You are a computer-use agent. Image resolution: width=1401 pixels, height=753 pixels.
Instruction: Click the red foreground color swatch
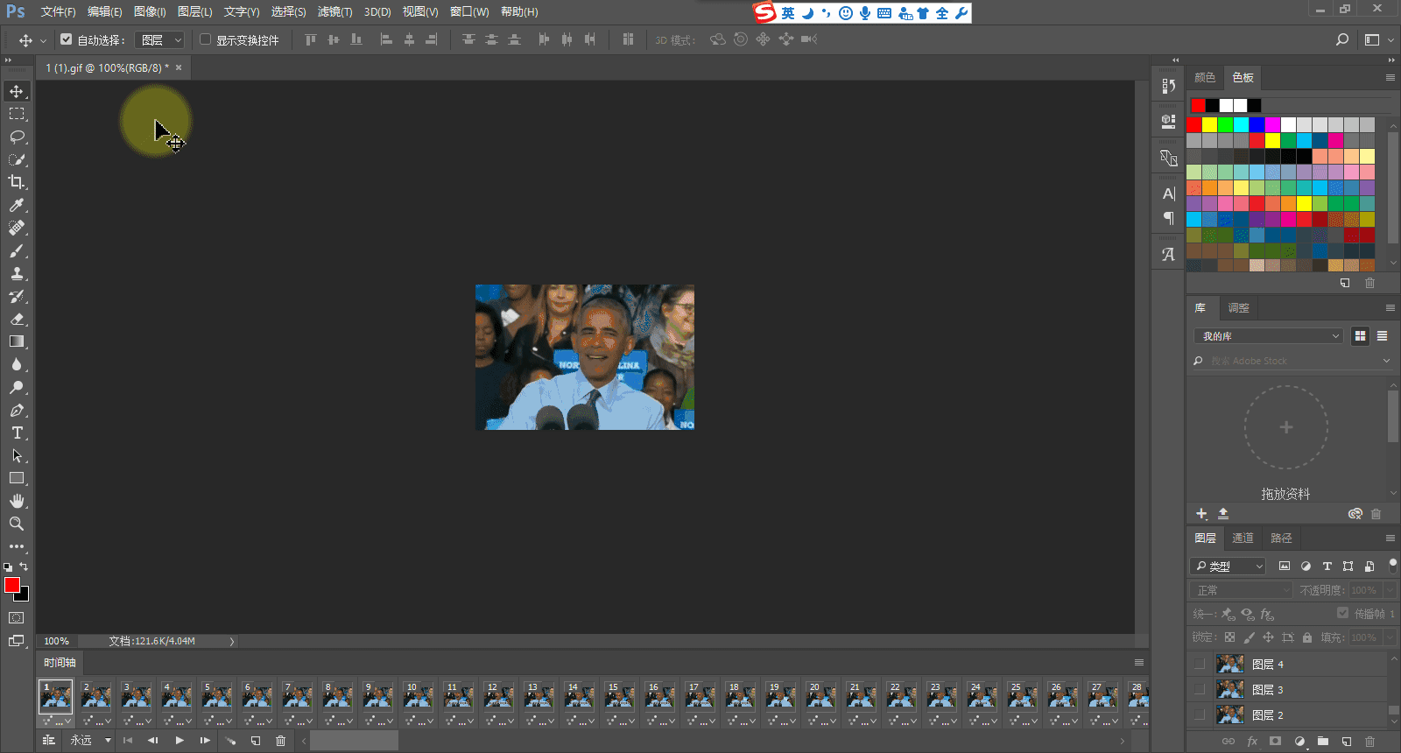tap(11, 585)
